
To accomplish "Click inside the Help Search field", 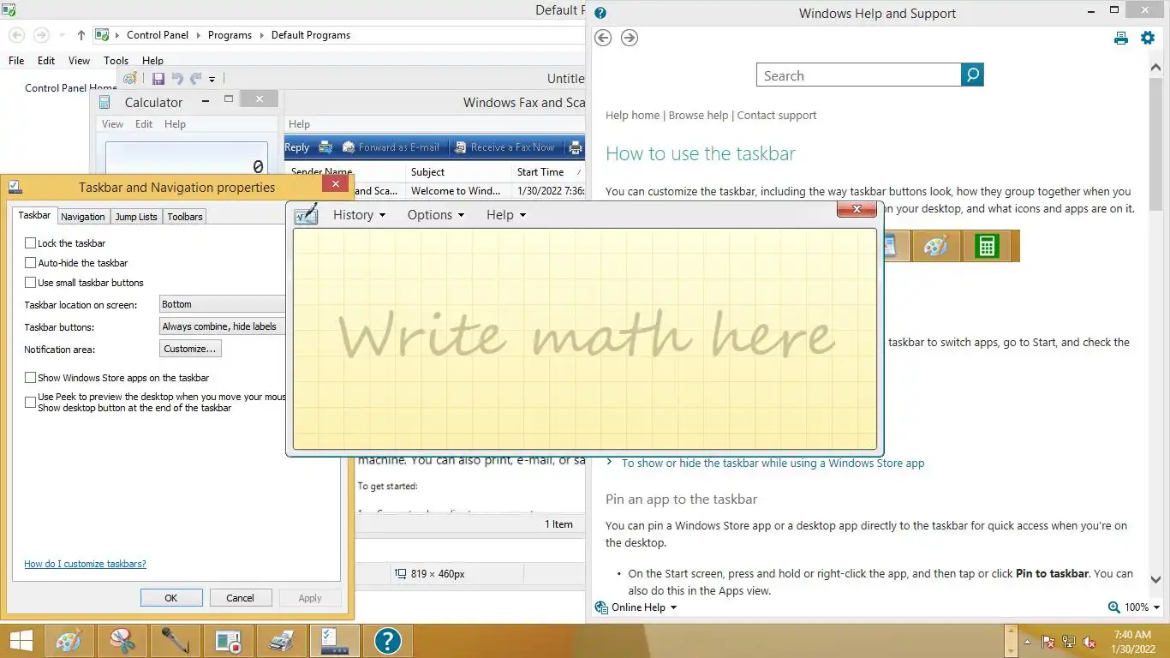I will pyautogui.click(x=859, y=75).
